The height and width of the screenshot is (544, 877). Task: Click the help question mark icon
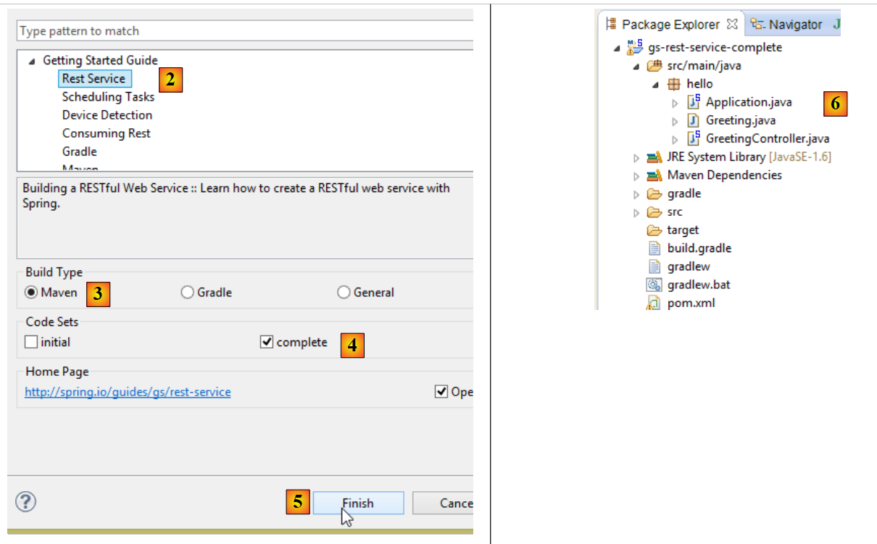(25, 501)
